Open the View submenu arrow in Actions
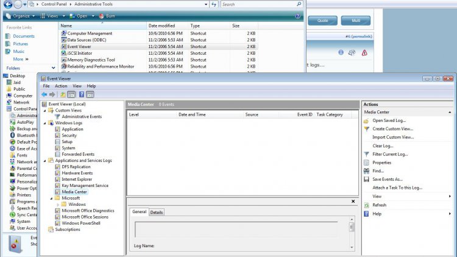Image resolution: width=457 pixels, height=257 pixels. coord(450,196)
